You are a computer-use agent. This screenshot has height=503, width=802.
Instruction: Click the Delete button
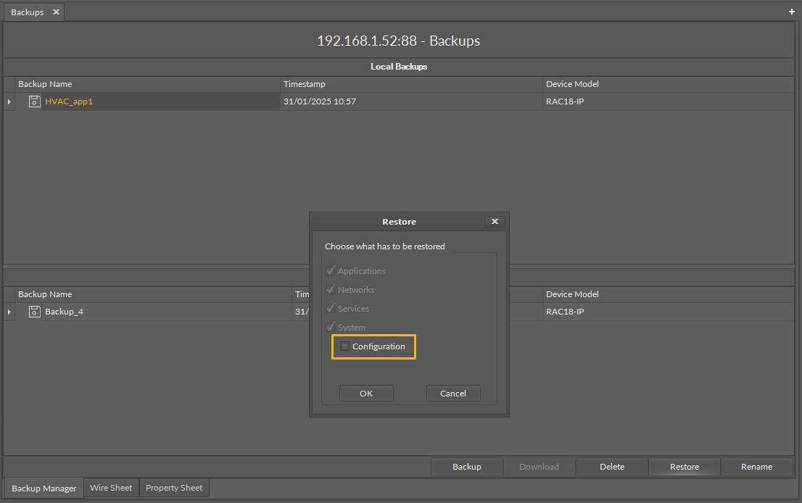(x=612, y=467)
